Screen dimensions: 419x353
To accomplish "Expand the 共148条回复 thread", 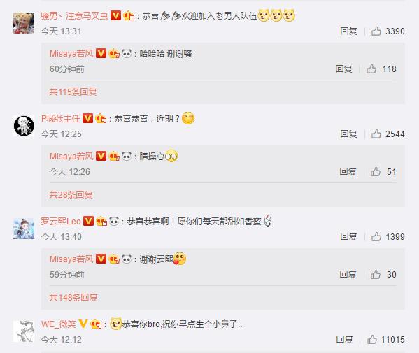I will tap(73, 298).
